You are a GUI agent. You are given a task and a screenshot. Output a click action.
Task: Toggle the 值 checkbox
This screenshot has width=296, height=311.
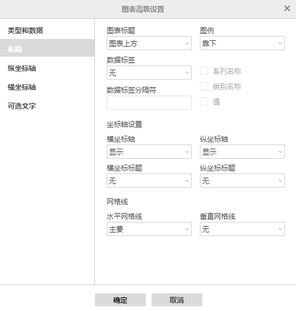[204, 102]
